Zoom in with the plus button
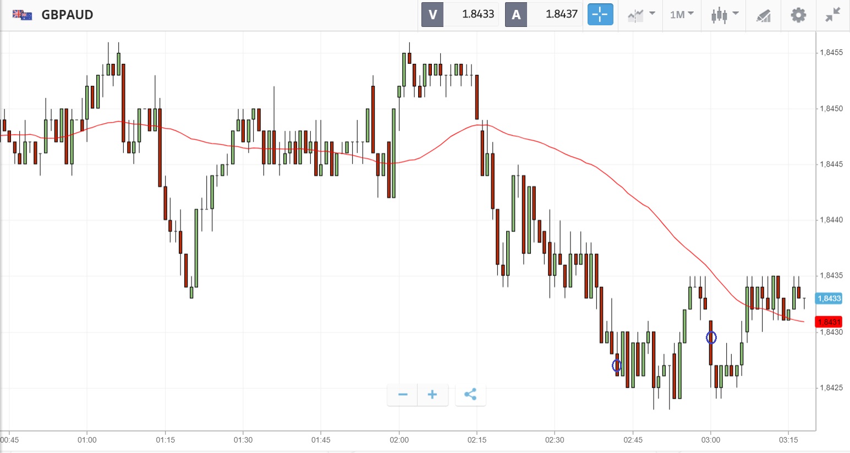The width and height of the screenshot is (850, 453). [432, 395]
